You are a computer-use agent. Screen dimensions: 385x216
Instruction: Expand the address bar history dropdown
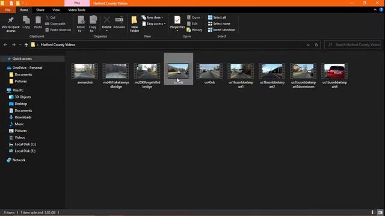point(308,45)
